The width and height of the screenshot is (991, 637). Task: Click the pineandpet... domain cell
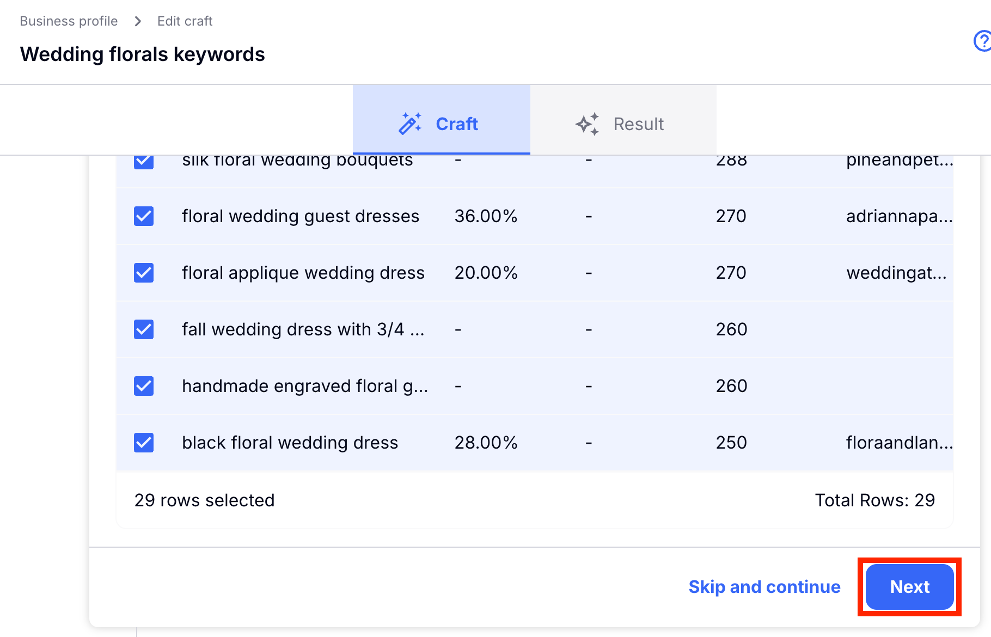[x=898, y=161]
